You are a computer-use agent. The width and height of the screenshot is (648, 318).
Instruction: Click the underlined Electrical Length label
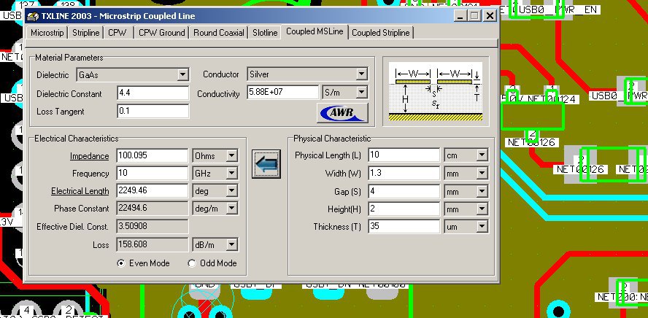[80, 191]
